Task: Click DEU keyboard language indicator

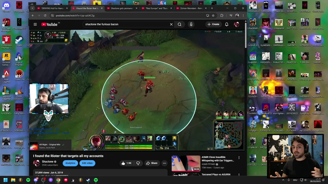Action: click(295, 180)
